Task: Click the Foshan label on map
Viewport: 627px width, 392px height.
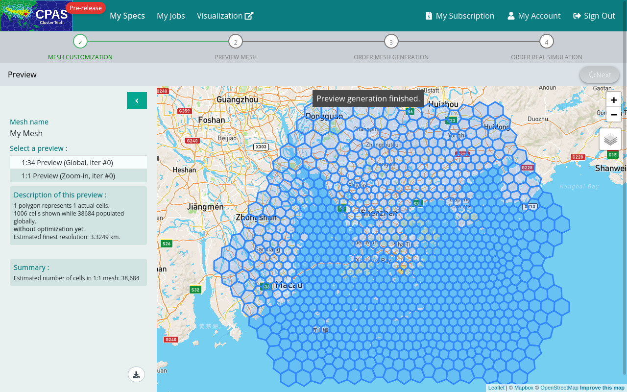Action: [x=212, y=120]
